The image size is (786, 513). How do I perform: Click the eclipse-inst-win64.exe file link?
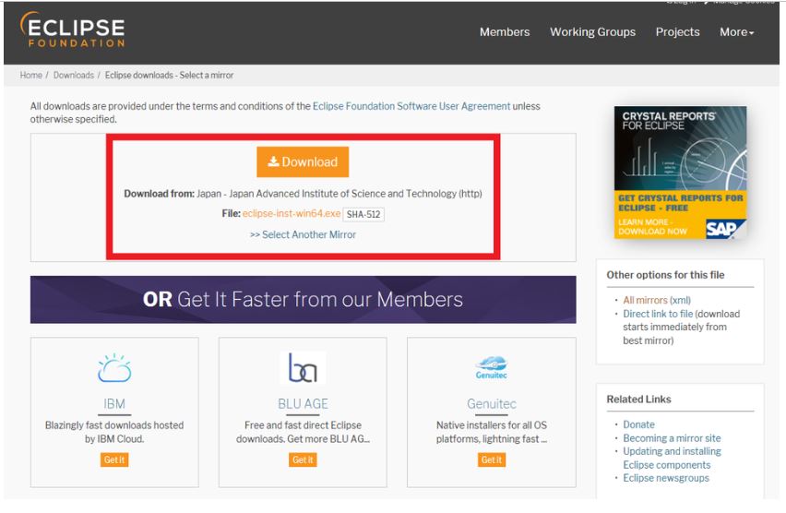[292, 214]
